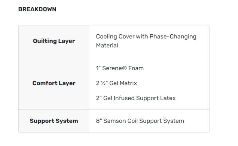
Task: Click the BREAKDOWN section heading
Action: (x=37, y=9)
